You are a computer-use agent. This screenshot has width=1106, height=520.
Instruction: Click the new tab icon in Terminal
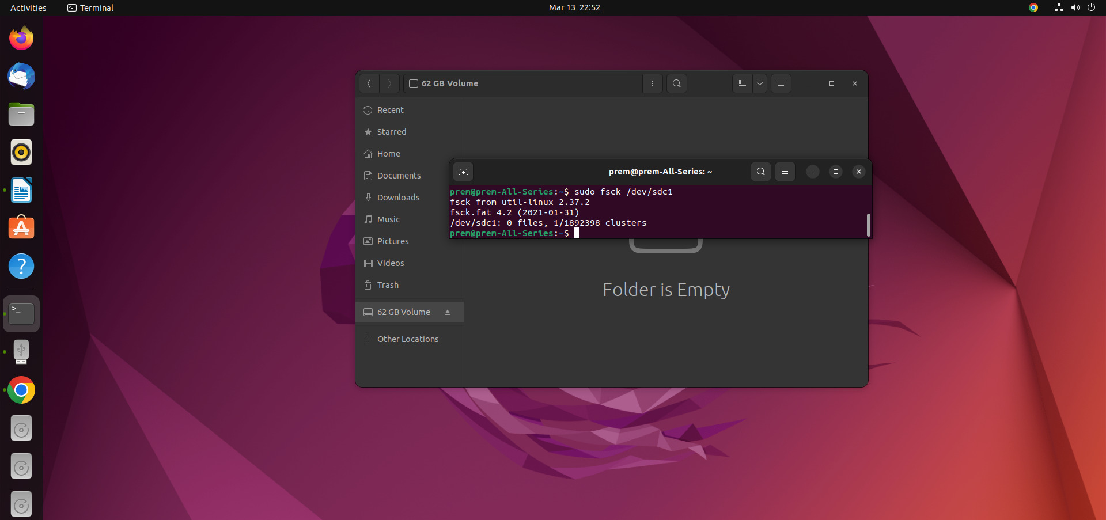[x=463, y=172]
